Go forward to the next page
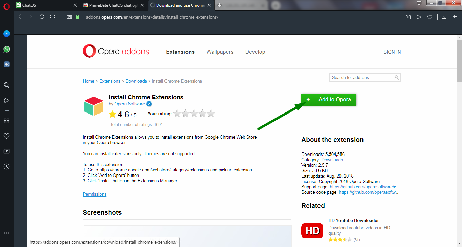462x247 pixels. (31, 17)
